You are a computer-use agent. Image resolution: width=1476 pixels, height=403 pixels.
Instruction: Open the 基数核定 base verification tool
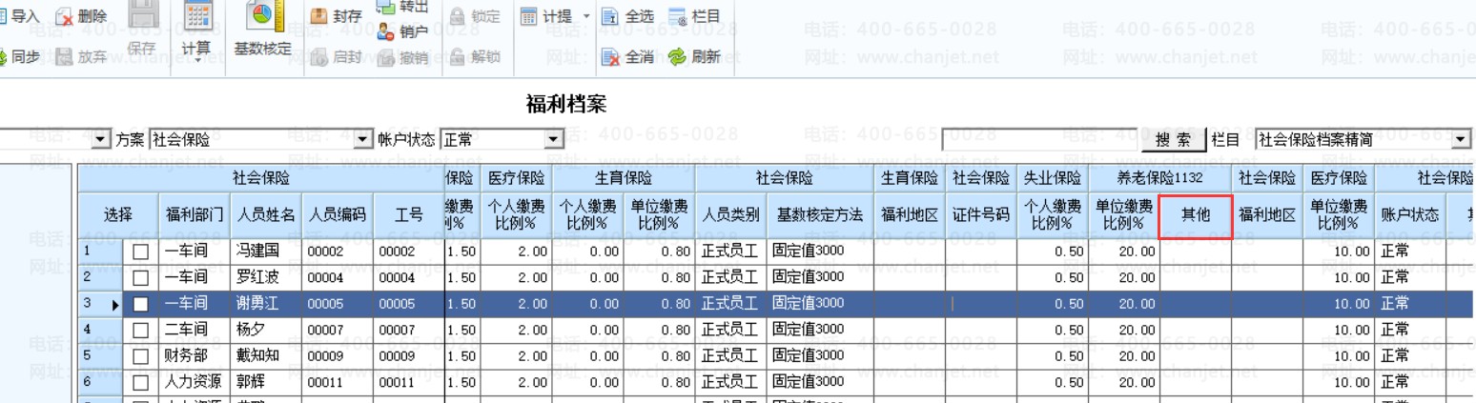(x=262, y=15)
